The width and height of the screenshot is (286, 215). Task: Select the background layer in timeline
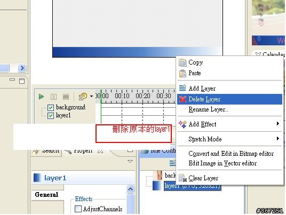pyautogui.click(x=70, y=107)
